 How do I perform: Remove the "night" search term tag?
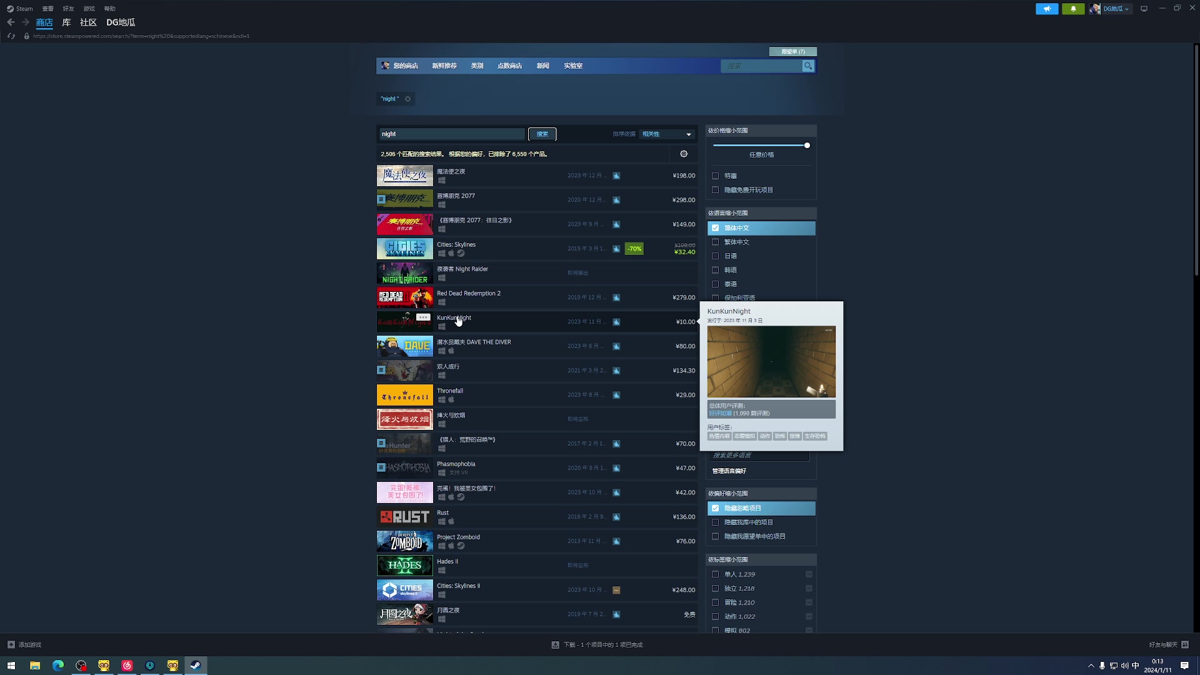coord(407,99)
